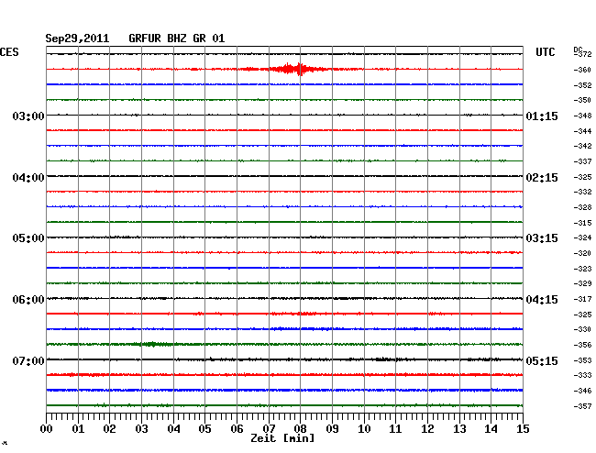Select the DC offset value -372
The image size is (596, 453).
(x=583, y=54)
